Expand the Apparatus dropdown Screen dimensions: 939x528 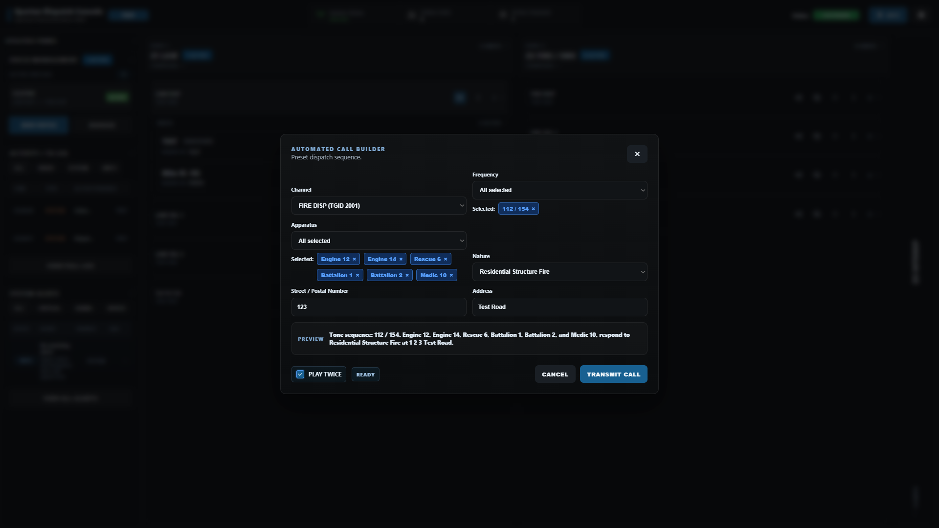pos(379,241)
